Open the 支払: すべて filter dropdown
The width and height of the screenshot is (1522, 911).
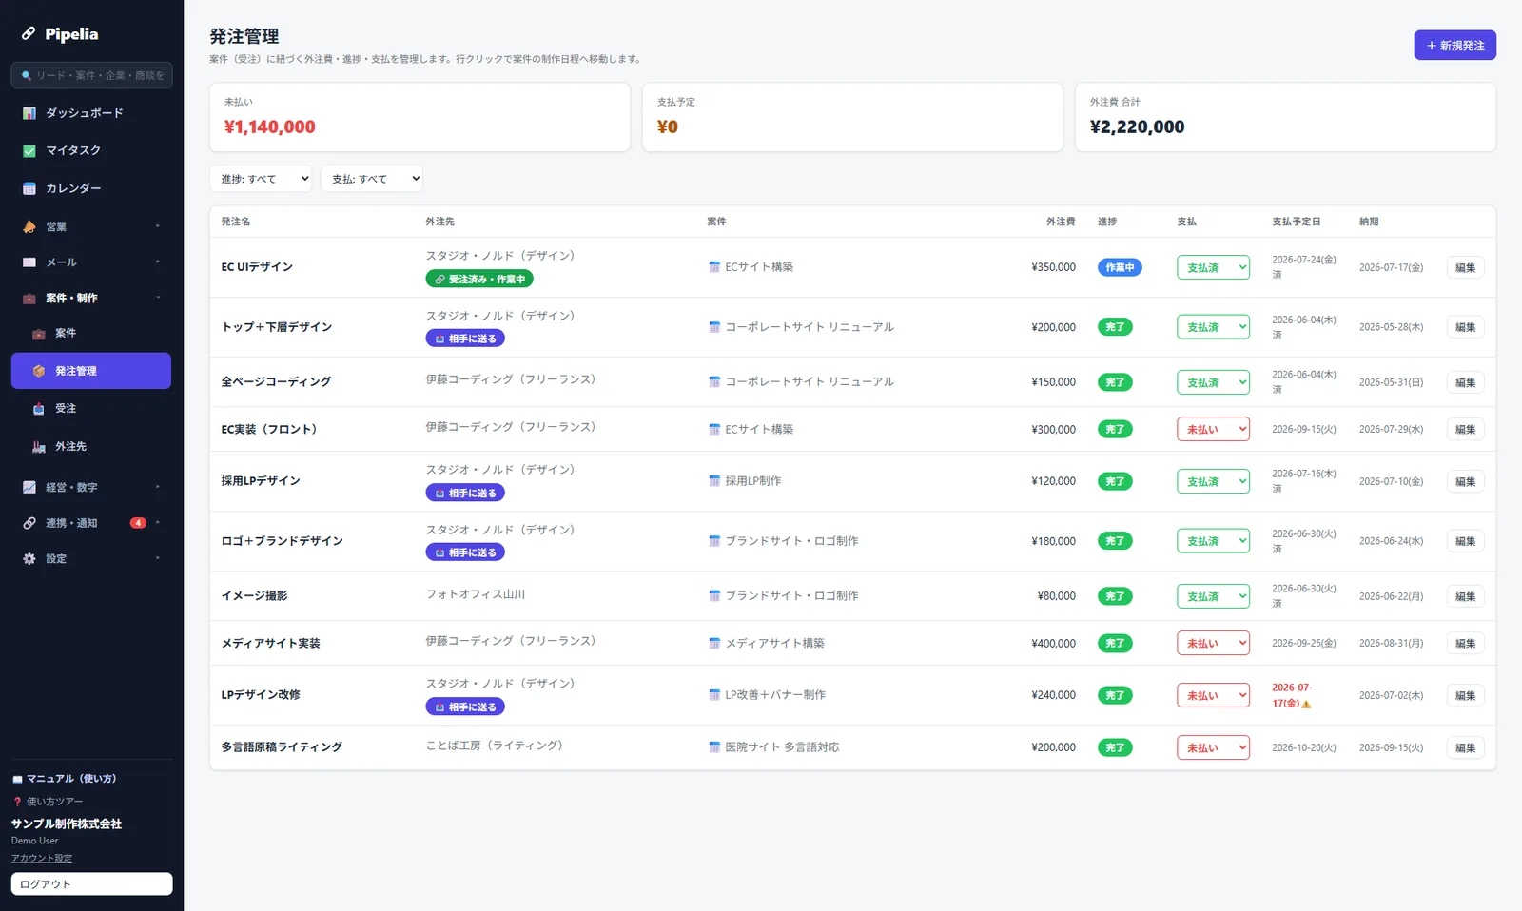[x=372, y=179]
